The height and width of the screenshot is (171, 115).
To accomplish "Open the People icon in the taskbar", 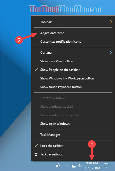I will (58, 166).
